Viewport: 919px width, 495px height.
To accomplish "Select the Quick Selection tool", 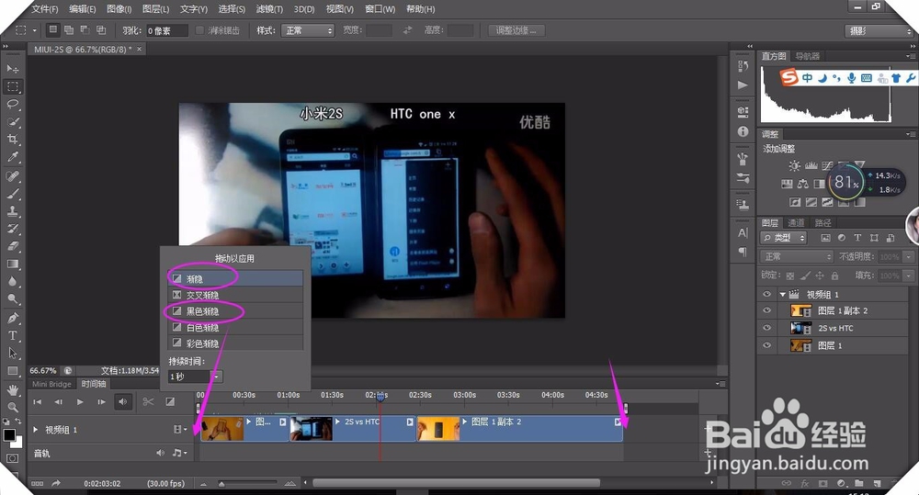I will click(12, 122).
